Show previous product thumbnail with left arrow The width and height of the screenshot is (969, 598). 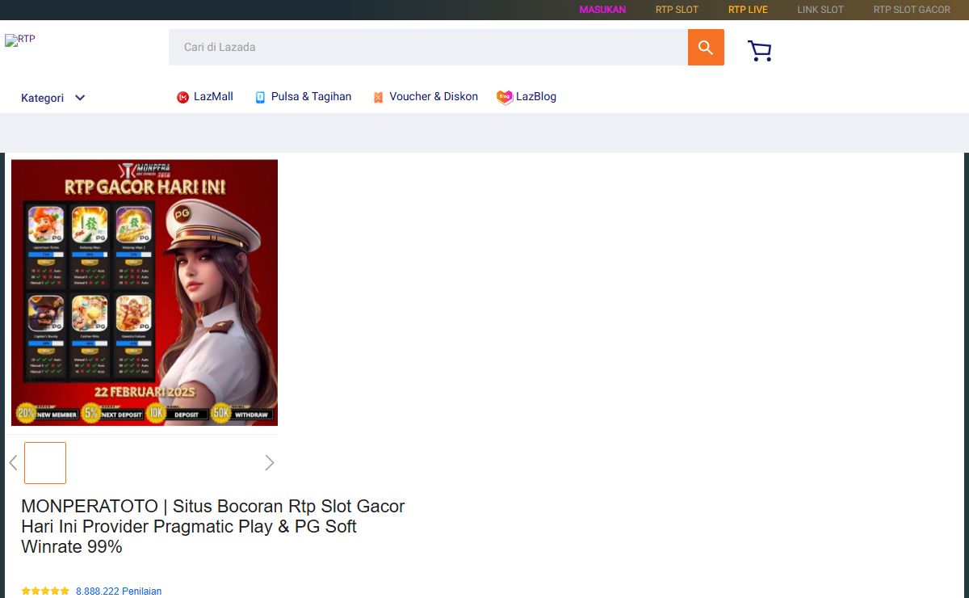point(13,463)
